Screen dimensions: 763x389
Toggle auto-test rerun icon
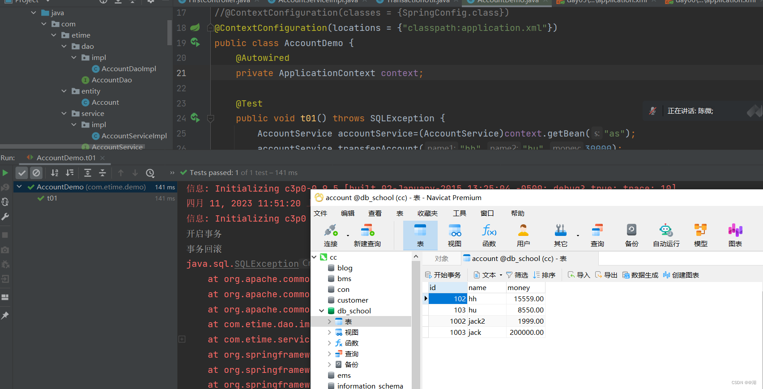point(5,202)
